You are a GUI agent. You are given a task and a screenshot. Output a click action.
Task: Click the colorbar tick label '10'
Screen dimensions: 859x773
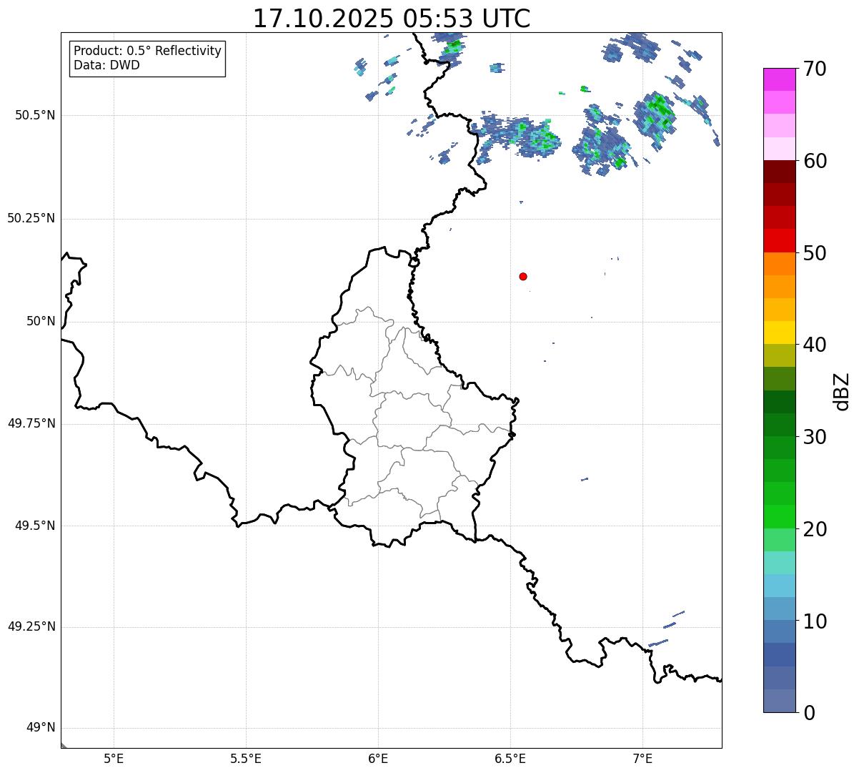click(815, 621)
